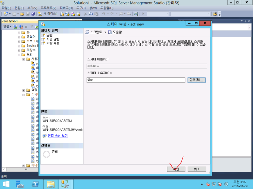Open File Explorer from the taskbar

(x=51, y=184)
